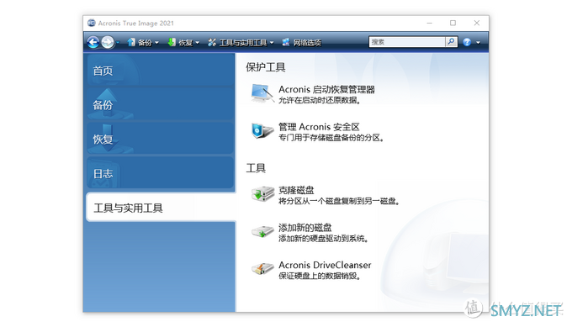Click the 工具 section heading
The height and width of the screenshot is (327, 572).
[256, 168]
